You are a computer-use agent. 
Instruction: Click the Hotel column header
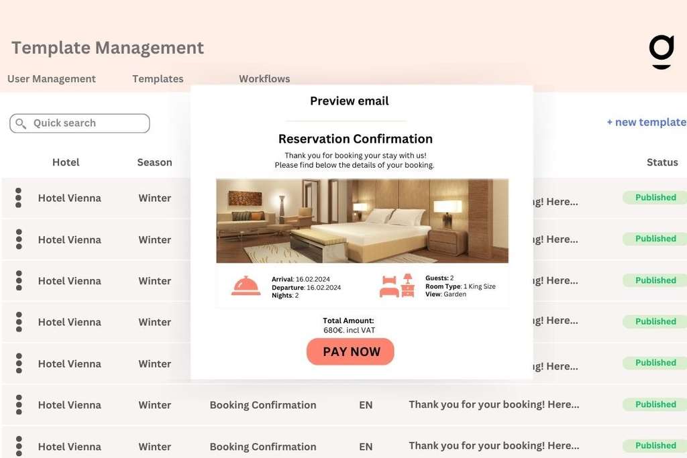pos(66,162)
